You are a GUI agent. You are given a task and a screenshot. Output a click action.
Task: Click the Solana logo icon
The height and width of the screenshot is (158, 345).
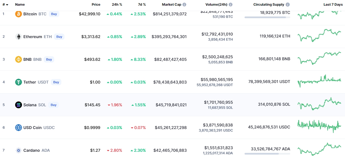(x=19, y=105)
